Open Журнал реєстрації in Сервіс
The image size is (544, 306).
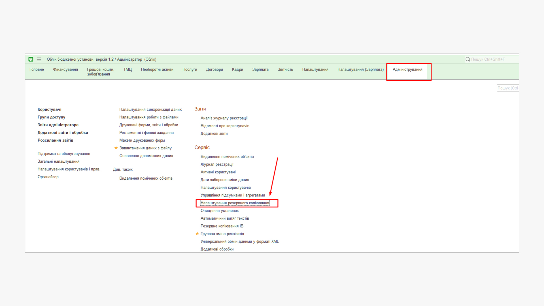tap(217, 164)
